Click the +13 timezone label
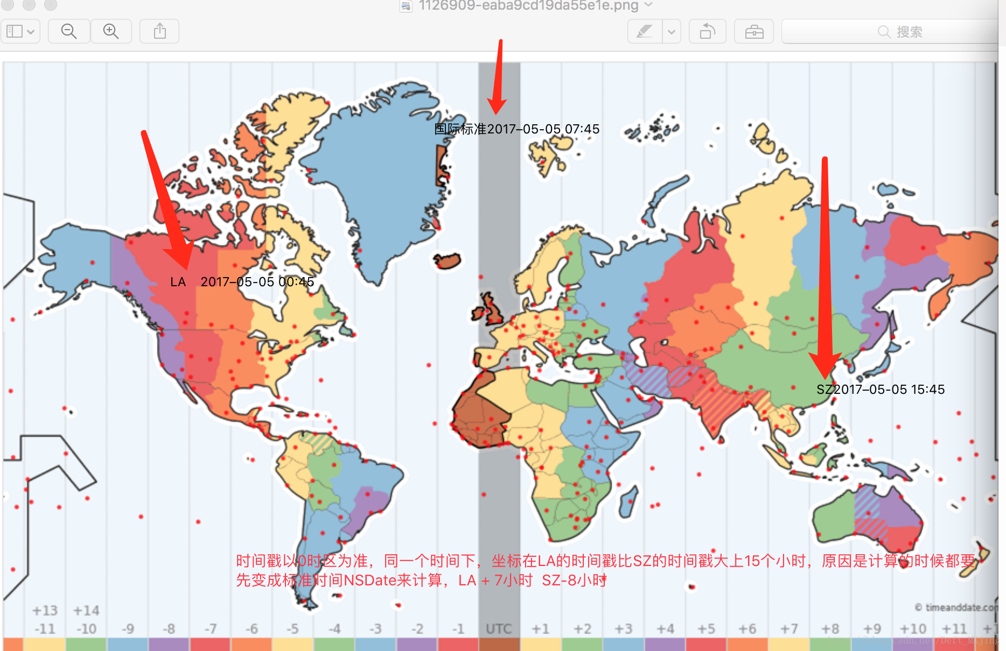Image resolution: width=1006 pixels, height=651 pixels. (45, 611)
